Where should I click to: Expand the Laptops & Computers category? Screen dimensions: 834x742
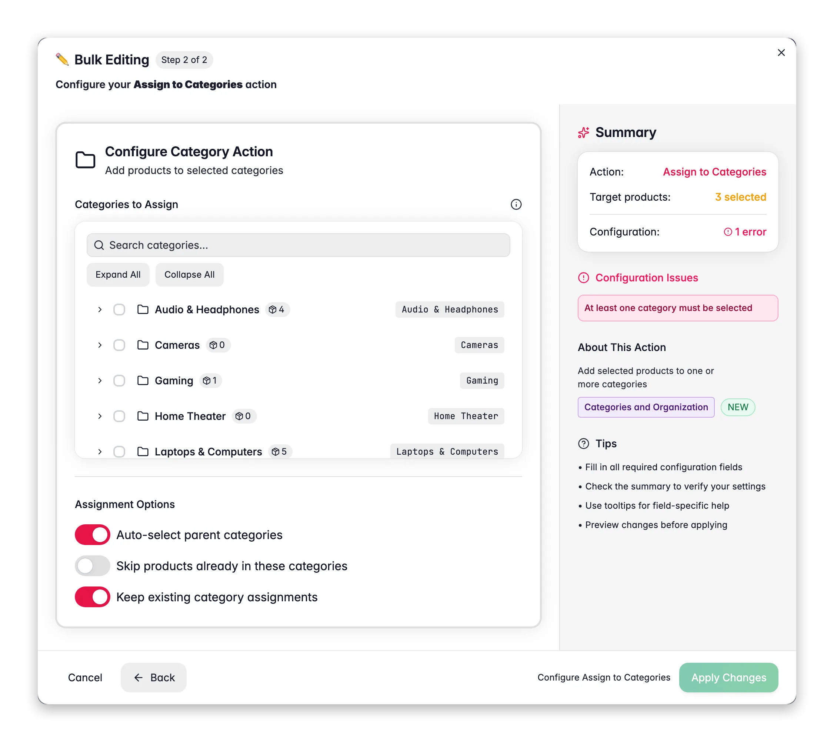tap(100, 452)
